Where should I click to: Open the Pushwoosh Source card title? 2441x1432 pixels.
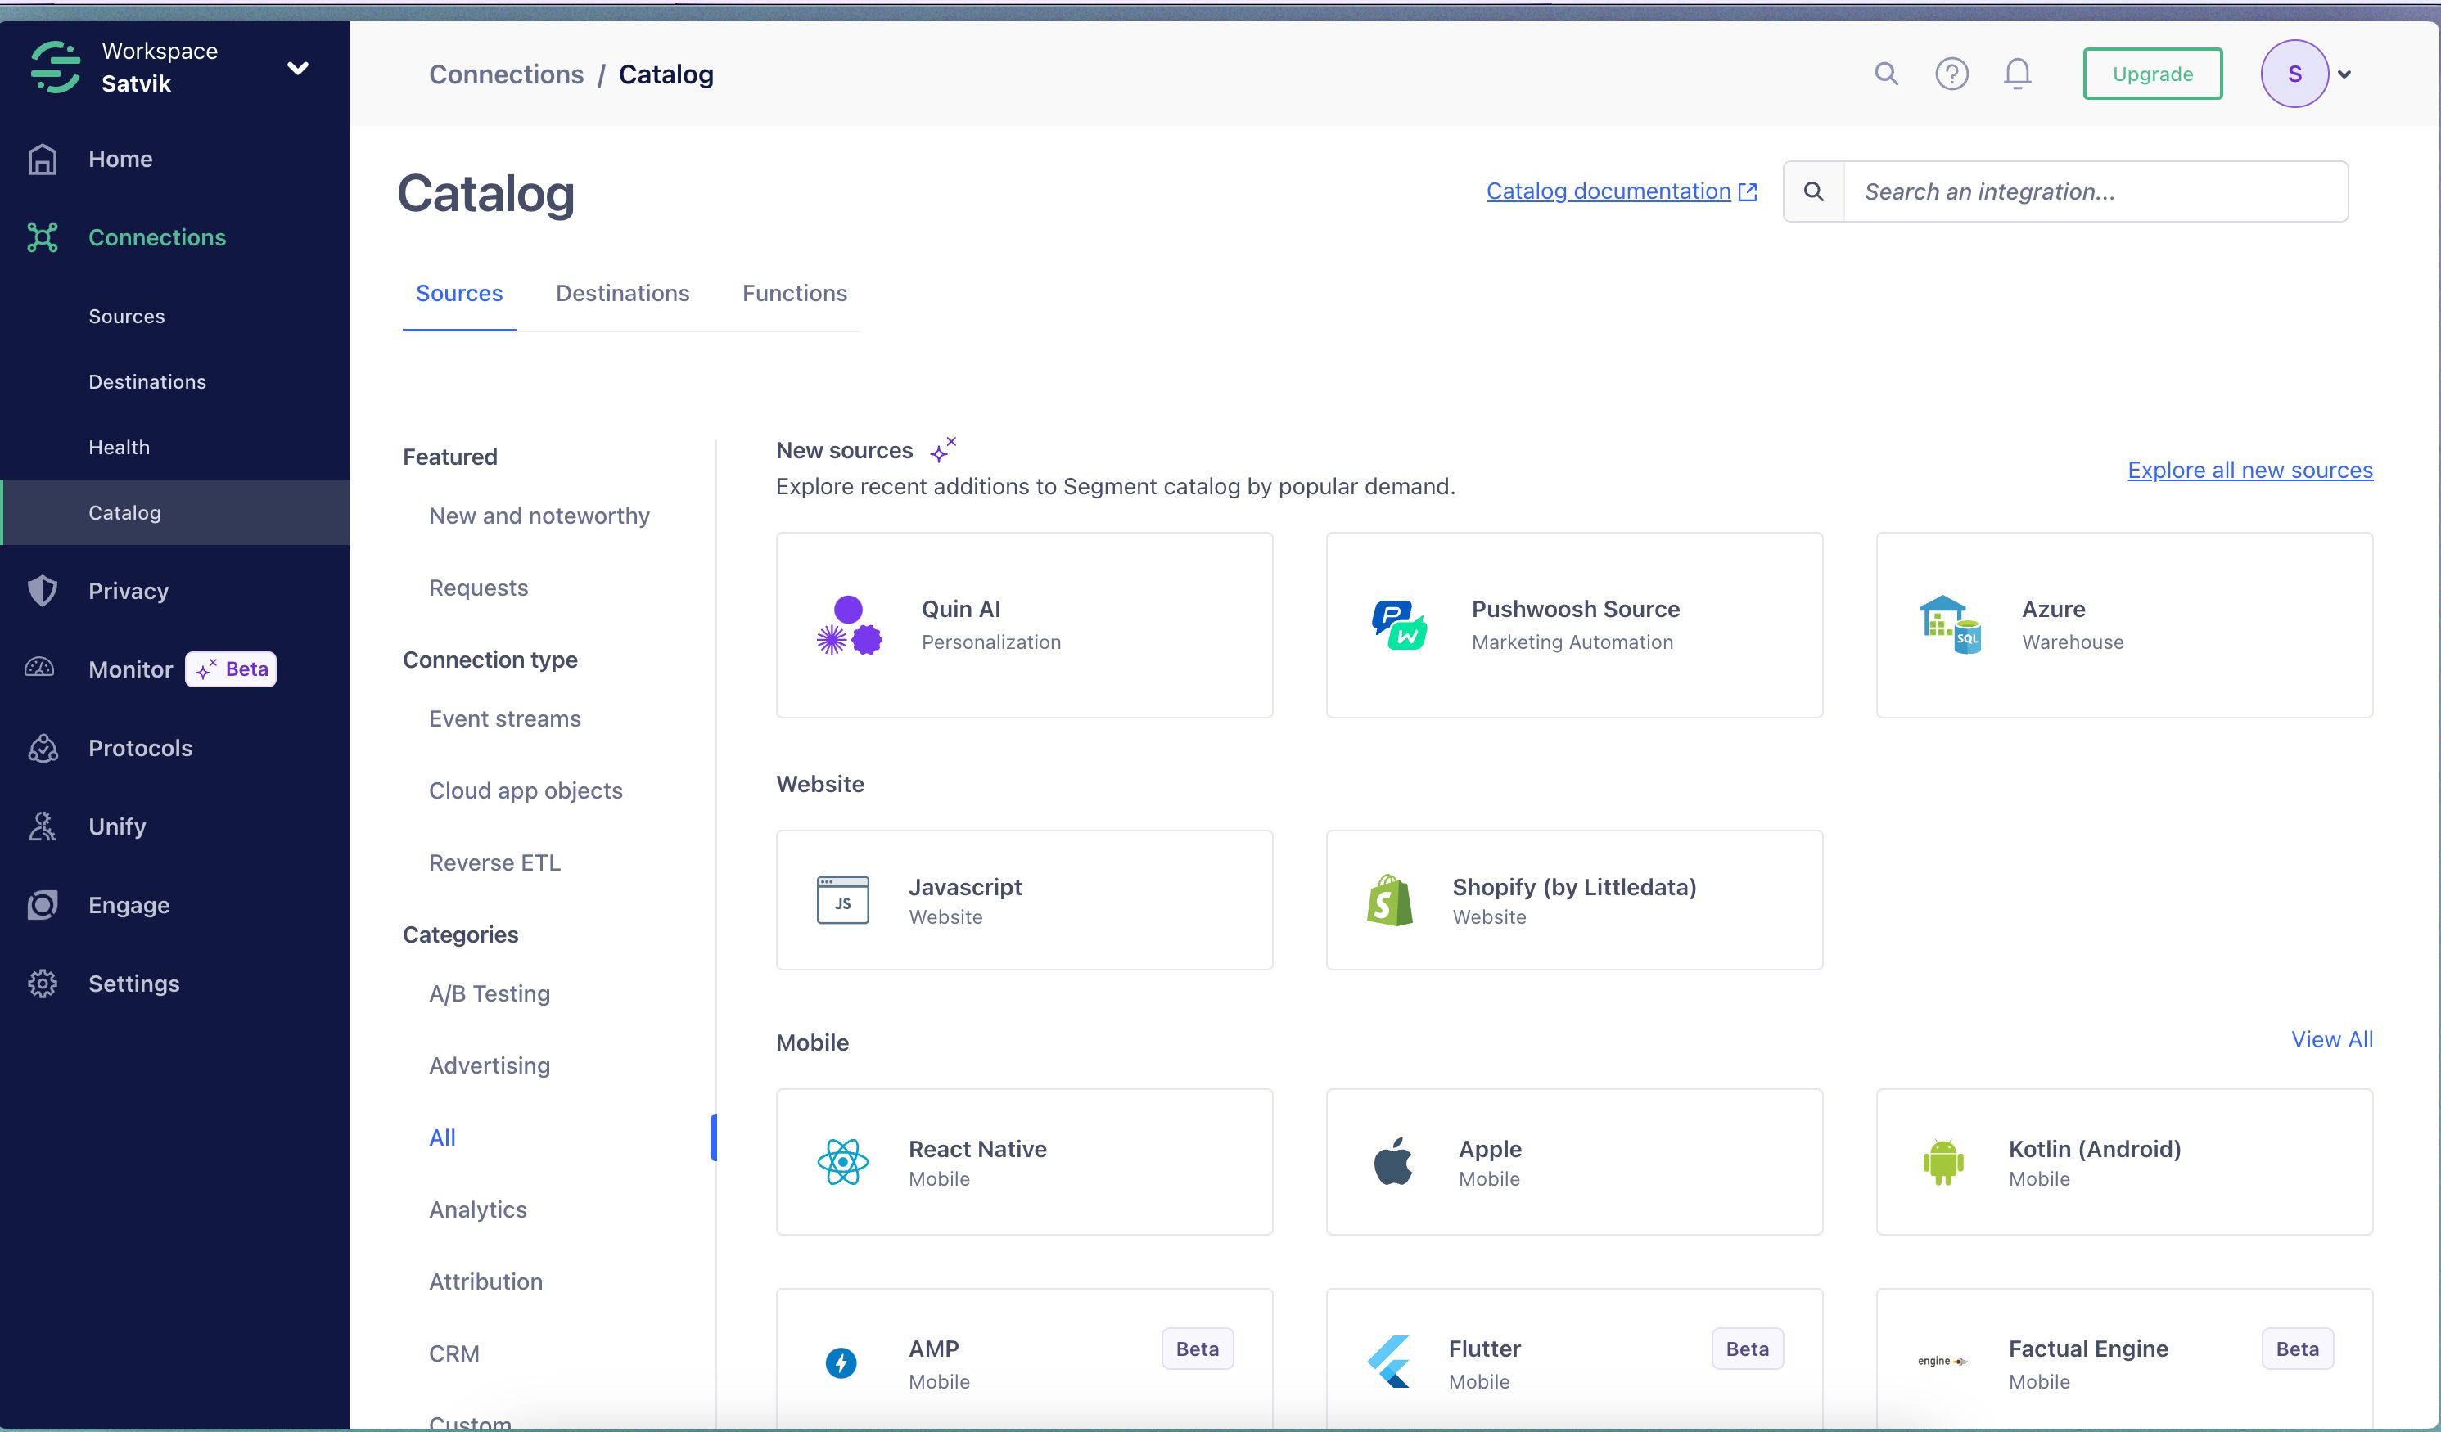tap(1576, 609)
